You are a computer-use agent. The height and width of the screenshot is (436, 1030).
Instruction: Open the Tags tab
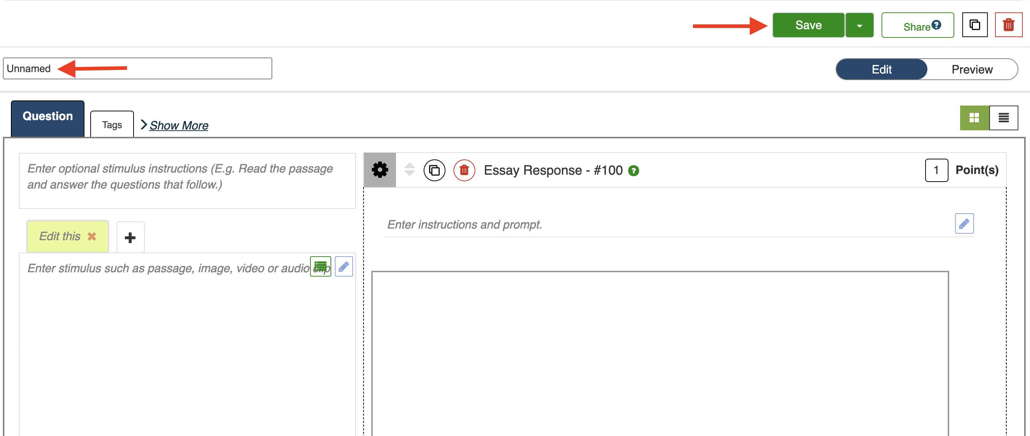tap(112, 125)
